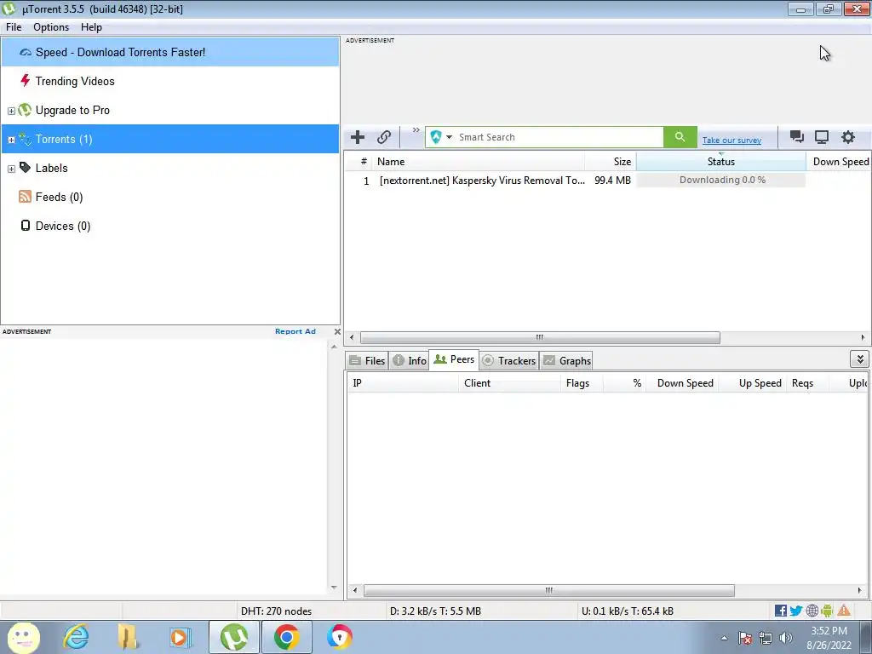The height and width of the screenshot is (654, 872).
Task: Click the Start button smiley orb
Action: coord(23,637)
